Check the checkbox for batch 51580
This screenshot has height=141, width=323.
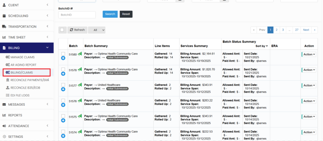pyautogui.click(x=63, y=54)
